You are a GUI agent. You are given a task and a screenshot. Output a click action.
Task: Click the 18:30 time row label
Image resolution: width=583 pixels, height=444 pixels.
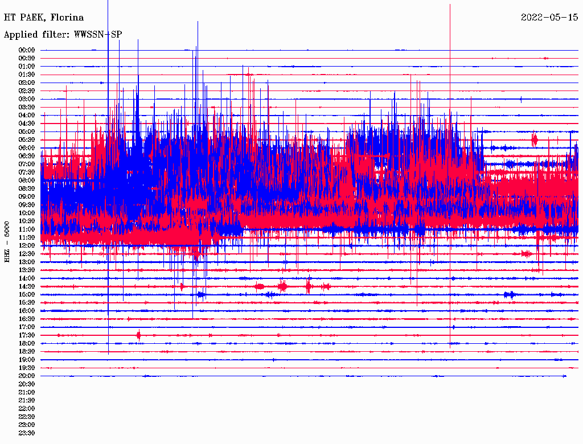click(x=27, y=352)
